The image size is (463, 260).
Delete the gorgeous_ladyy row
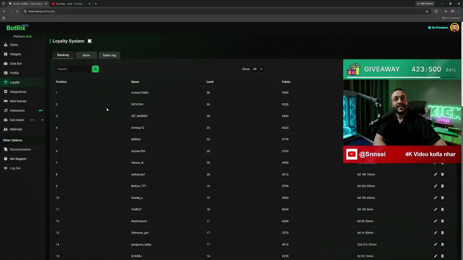442,244
